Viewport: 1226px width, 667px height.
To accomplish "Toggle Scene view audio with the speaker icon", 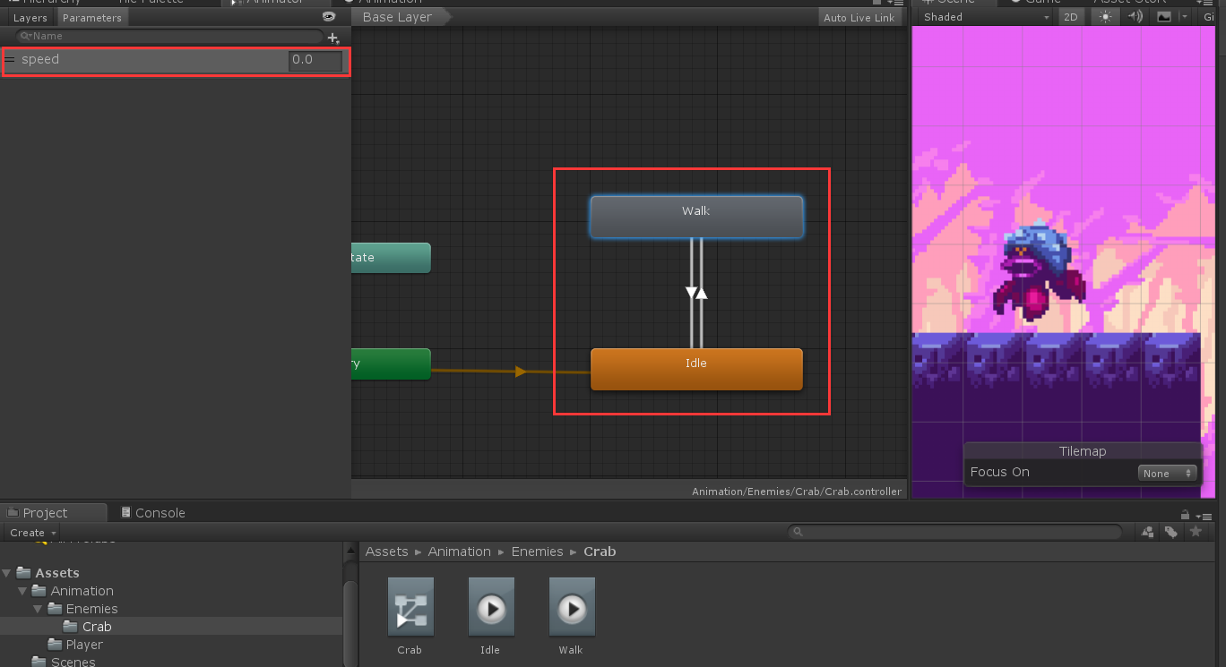I will click(x=1134, y=16).
